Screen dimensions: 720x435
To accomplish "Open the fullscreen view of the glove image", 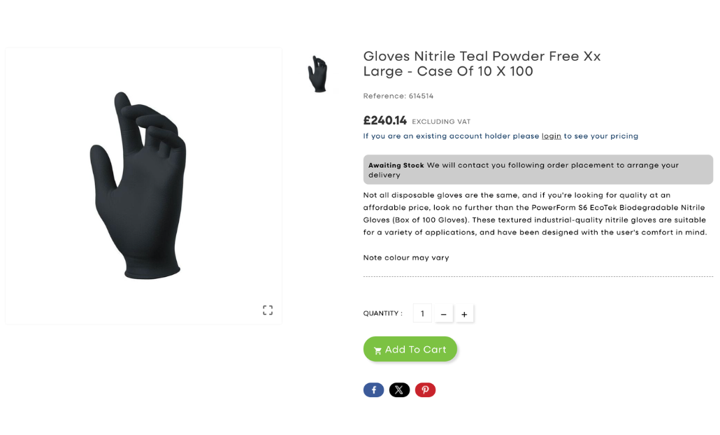I will coord(267,310).
